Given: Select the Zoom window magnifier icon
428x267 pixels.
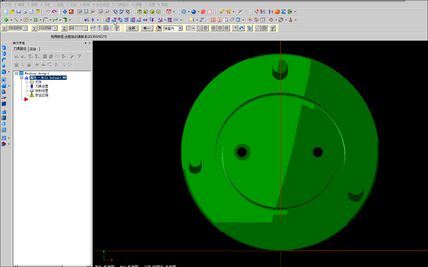Looking at the screenshot, I should click(86, 12).
